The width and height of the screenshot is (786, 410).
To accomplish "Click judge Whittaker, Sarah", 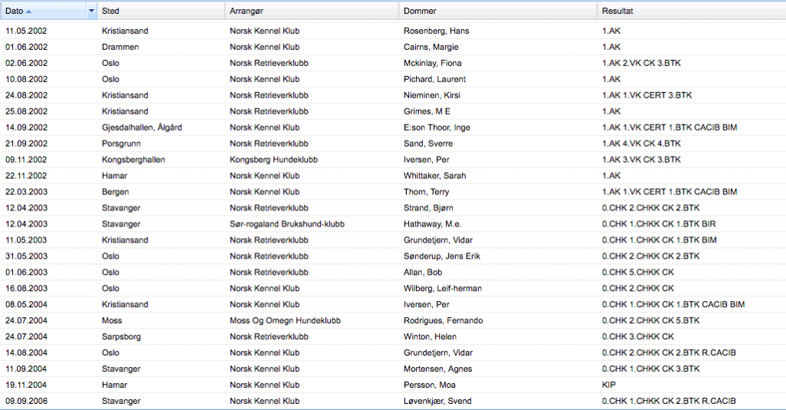I will (434, 175).
